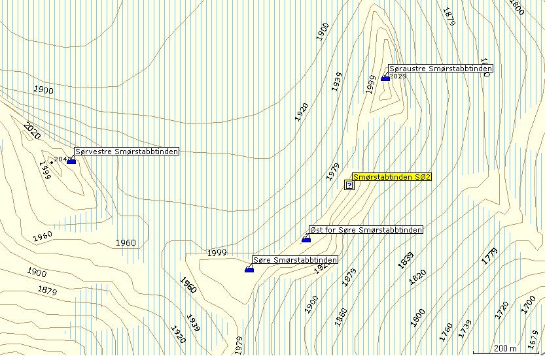Click the Søraustre Smørstabbtinden summit marker icon
Viewport: 545px width, 356px height.
(385, 78)
